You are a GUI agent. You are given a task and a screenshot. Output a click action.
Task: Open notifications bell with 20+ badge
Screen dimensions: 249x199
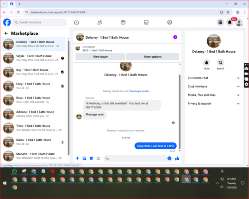click(x=230, y=22)
